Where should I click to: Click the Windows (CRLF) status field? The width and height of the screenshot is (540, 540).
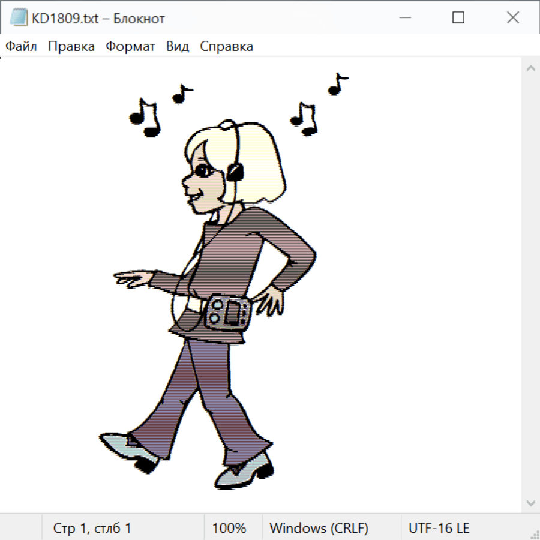pos(319,528)
